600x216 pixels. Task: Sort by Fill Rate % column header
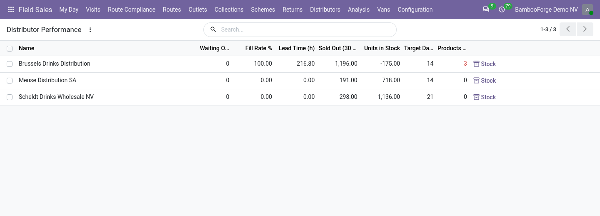(x=259, y=48)
